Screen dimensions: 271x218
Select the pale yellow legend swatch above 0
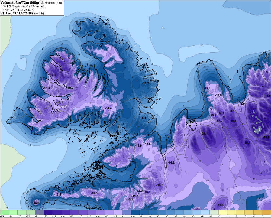point(223,213)
